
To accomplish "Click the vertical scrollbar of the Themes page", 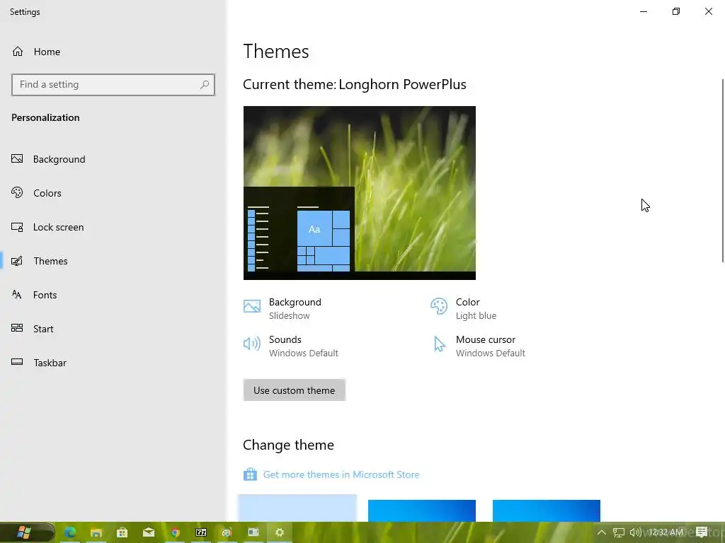I will click(x=723, y=171).
